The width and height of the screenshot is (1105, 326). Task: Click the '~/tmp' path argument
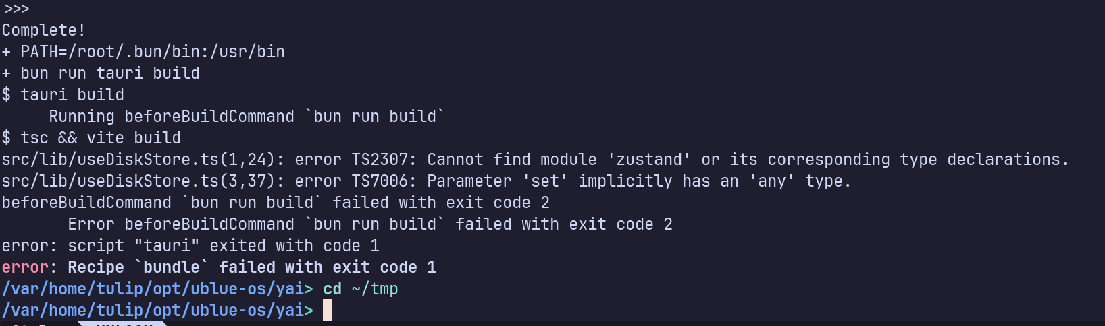click(x=375, y=289)
